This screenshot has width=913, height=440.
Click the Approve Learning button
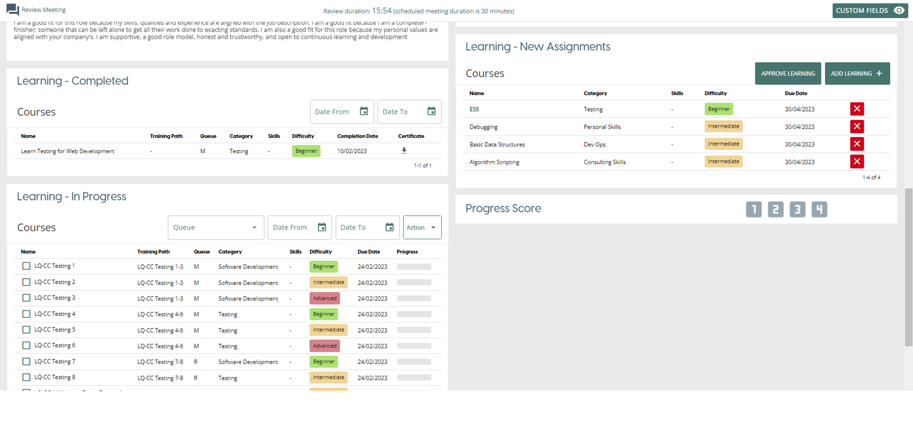pos(788,73)
